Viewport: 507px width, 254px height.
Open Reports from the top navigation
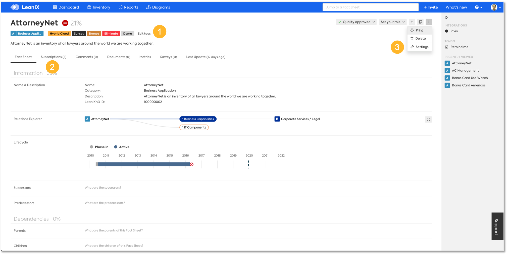click(128, 7)
